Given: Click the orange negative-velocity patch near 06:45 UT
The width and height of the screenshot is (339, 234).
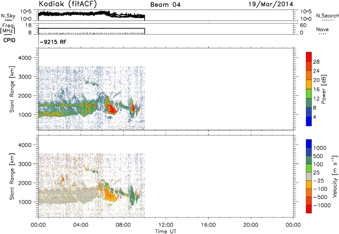Looking at the screenshot, I should click(x=110, y=195).
